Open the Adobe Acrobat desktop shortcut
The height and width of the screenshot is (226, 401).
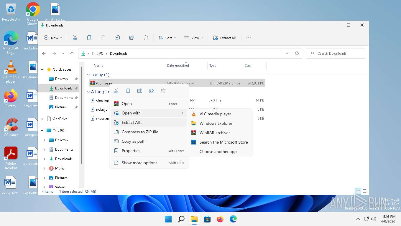pos(11,158)
